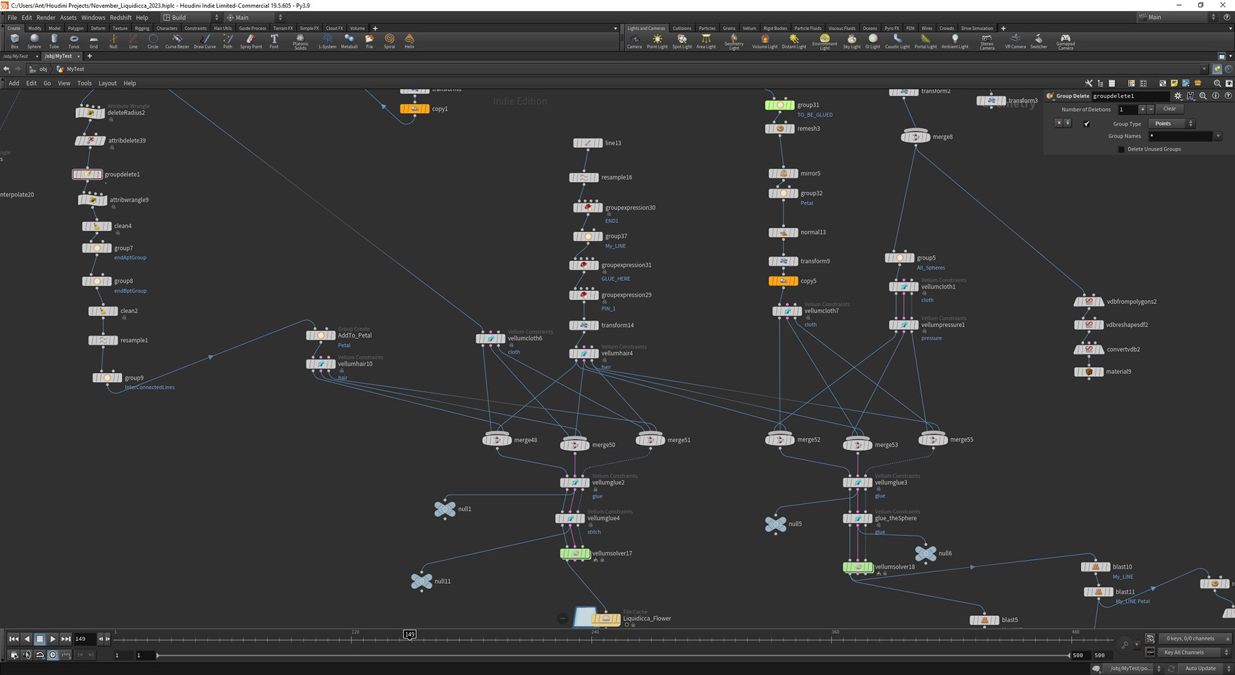1235x675 pixels.
Task: Click the minus button for Number of Deletions
Action: coord(1151,109)
